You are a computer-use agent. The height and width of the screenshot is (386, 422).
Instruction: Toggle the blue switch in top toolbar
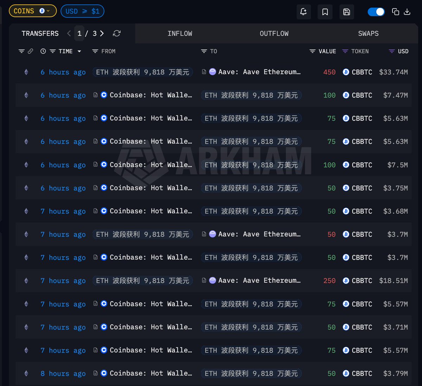point(376,12)
